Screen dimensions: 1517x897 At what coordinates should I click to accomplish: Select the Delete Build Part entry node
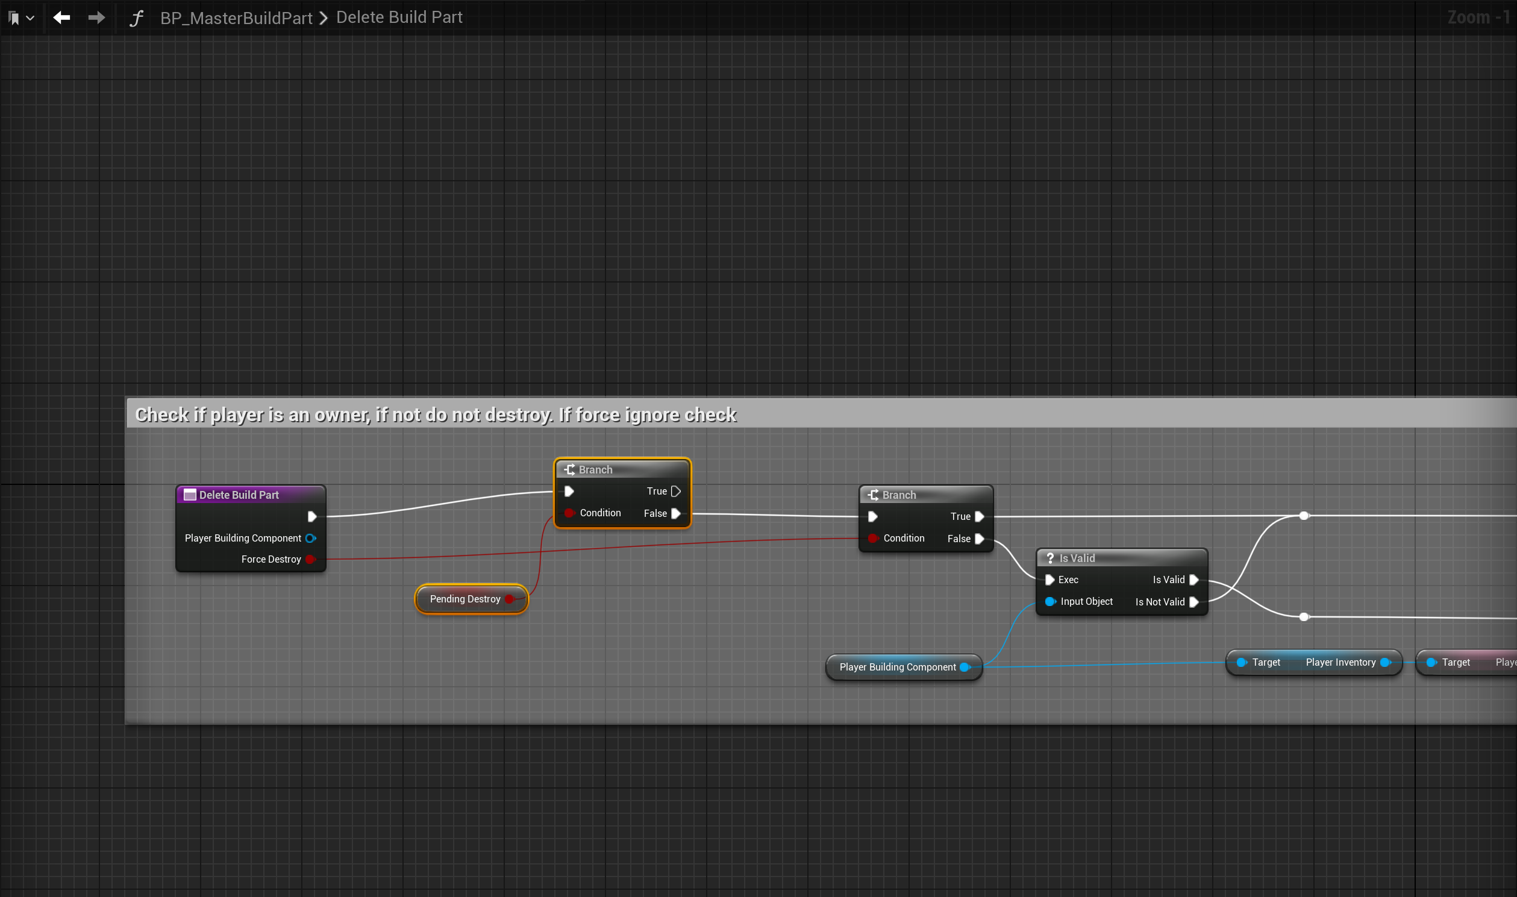(x=239, y=495)
